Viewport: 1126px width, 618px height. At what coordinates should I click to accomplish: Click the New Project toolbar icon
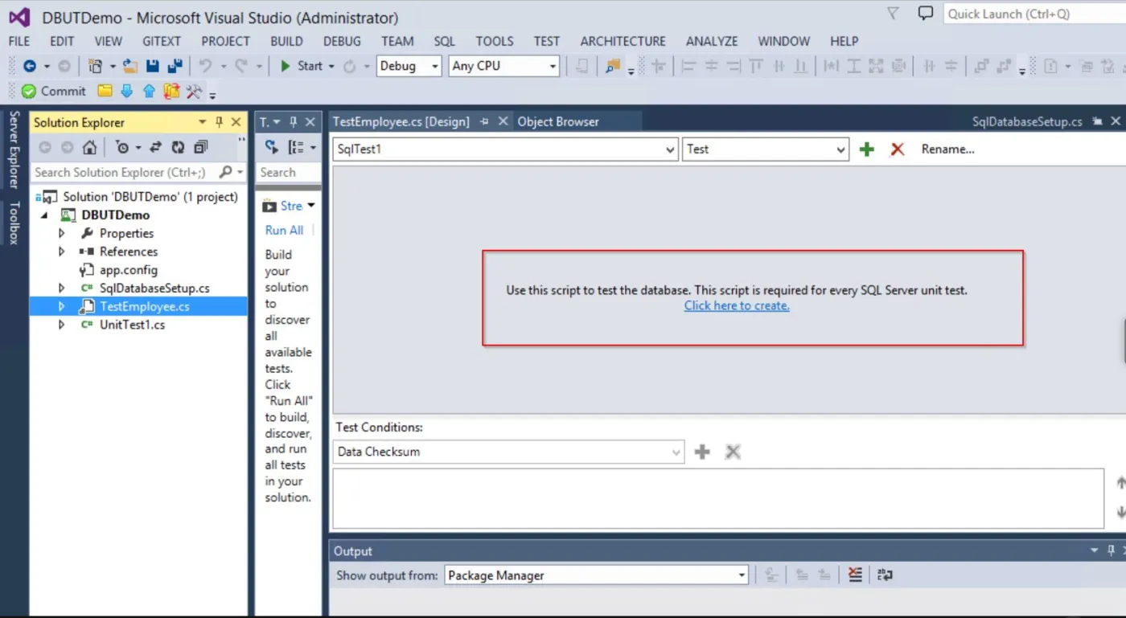95,67
